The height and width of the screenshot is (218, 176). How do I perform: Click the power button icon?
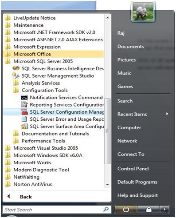tap(126, 210)
